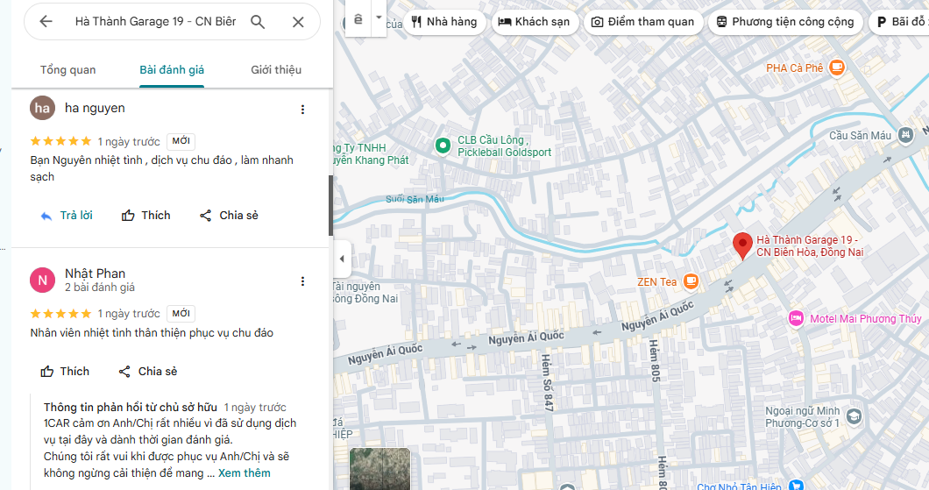Filter the map by Phương tiện công cộng
This screenshot has width=929, height=490.
pyautogui.click(x=785, y=22)
